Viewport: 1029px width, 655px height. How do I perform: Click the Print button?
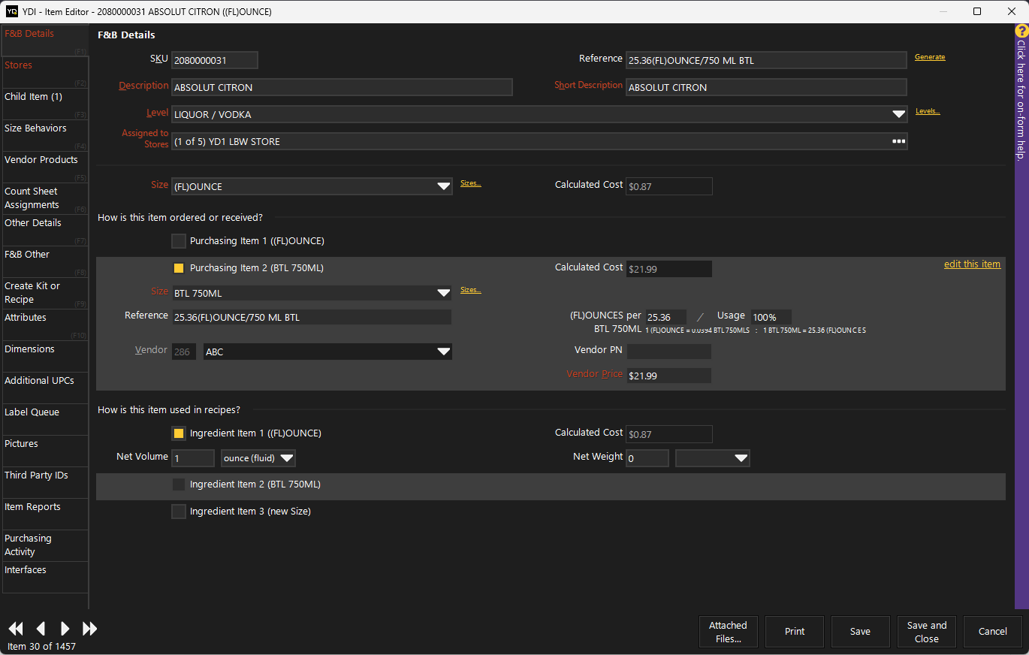pyautogui.click(x=795, y=632)
